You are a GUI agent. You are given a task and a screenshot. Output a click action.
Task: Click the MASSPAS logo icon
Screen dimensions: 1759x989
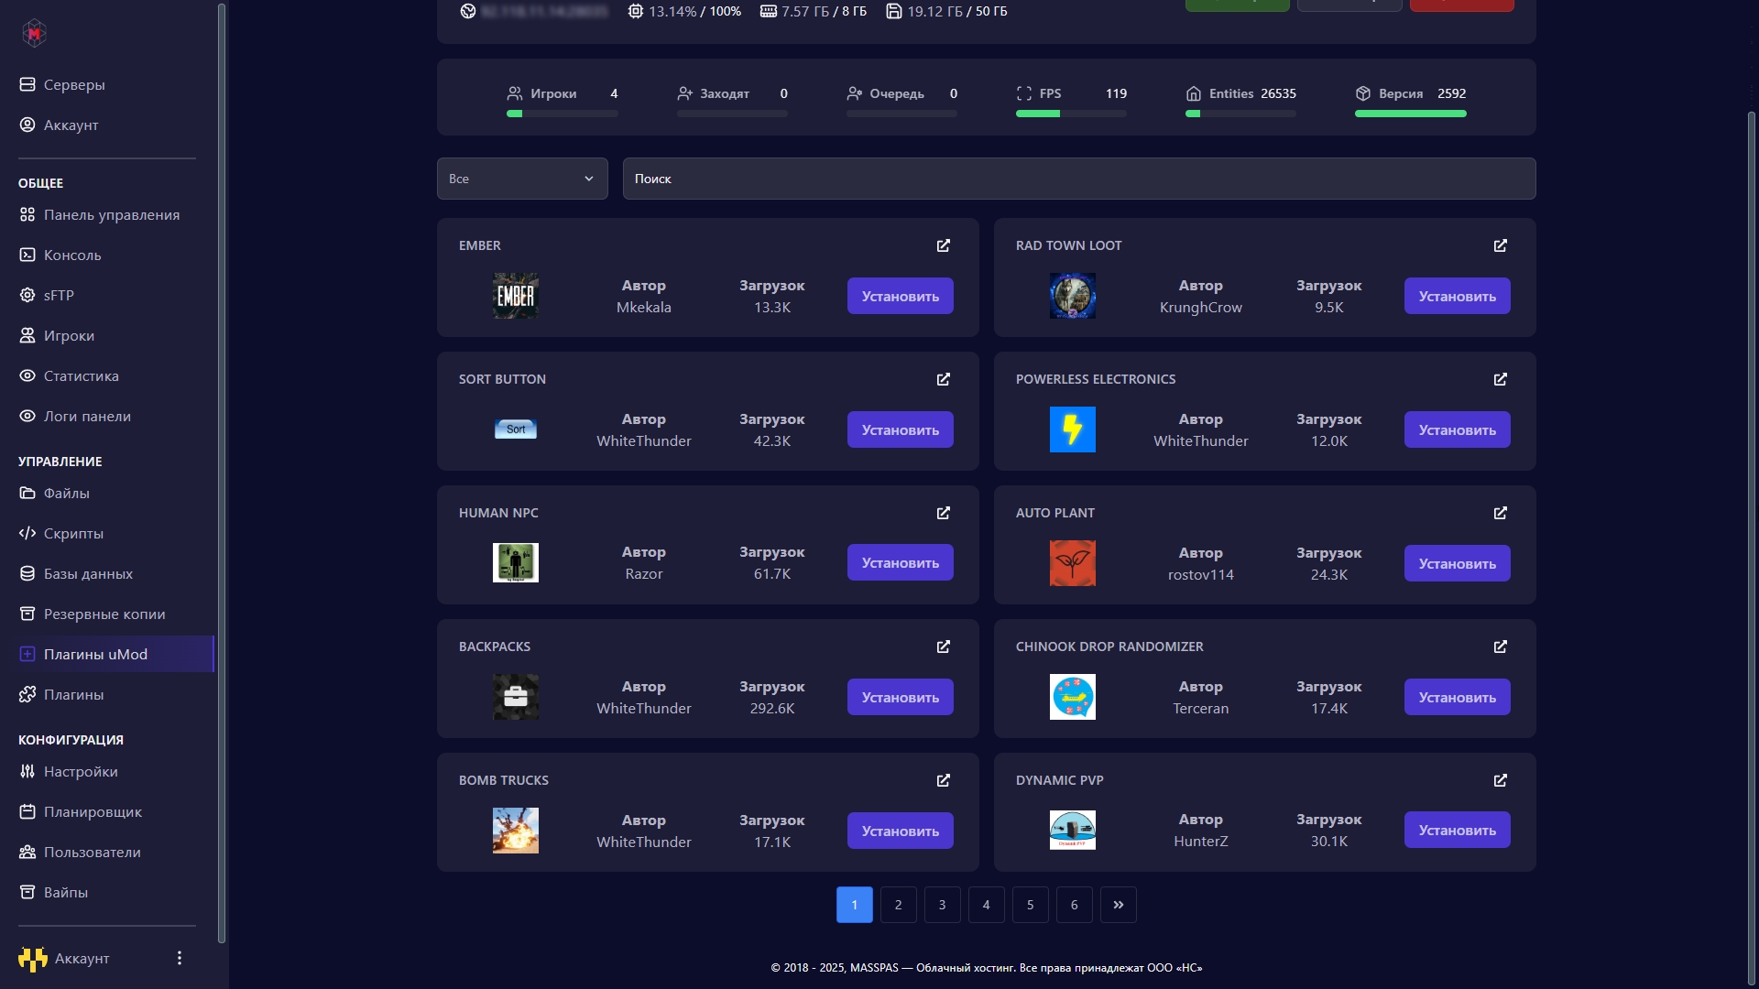[34, 34]
